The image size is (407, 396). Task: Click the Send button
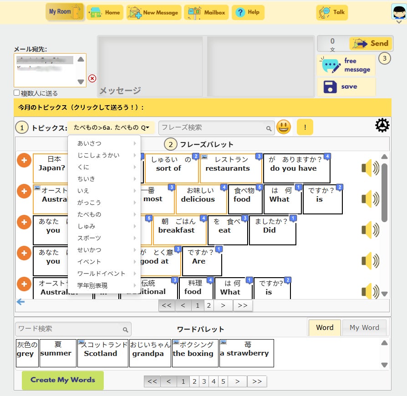(371, 43)
